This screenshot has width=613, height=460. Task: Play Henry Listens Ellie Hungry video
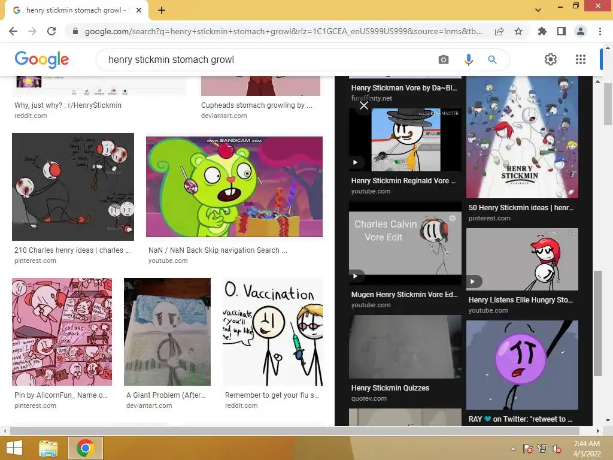[x=522, y=259]
